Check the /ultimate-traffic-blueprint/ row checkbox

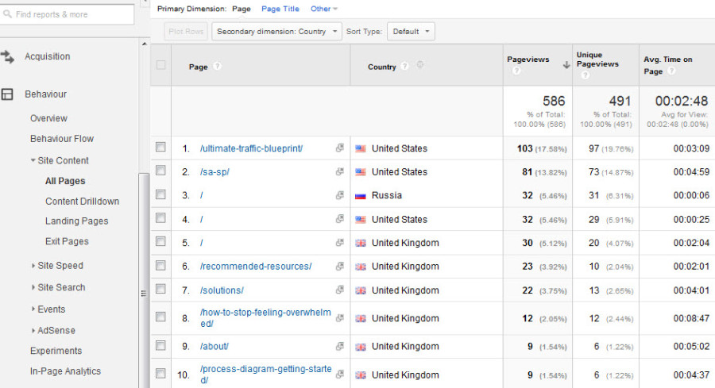160,147
